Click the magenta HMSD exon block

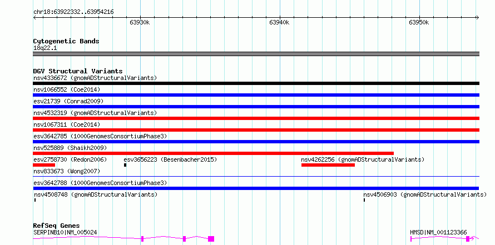click(x=468, y=239)
